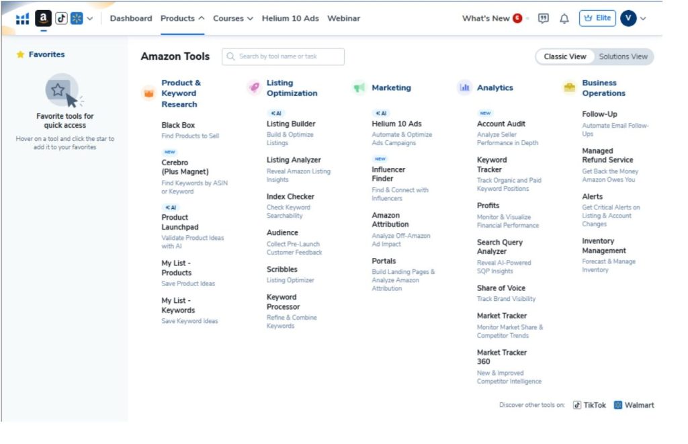Open the Follow-Up tool
Viewport: 688px width, 444px height.
coord(599,114)
